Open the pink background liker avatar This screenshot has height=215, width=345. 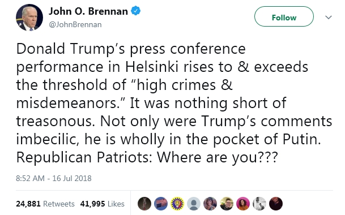[x=243, y=204]
